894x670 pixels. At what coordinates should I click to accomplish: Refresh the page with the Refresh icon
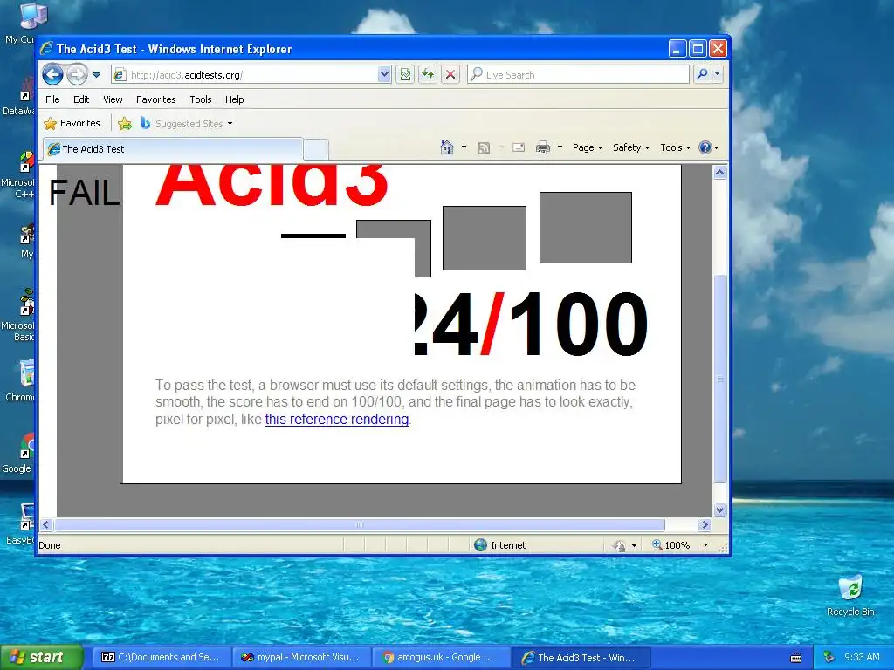428,75
